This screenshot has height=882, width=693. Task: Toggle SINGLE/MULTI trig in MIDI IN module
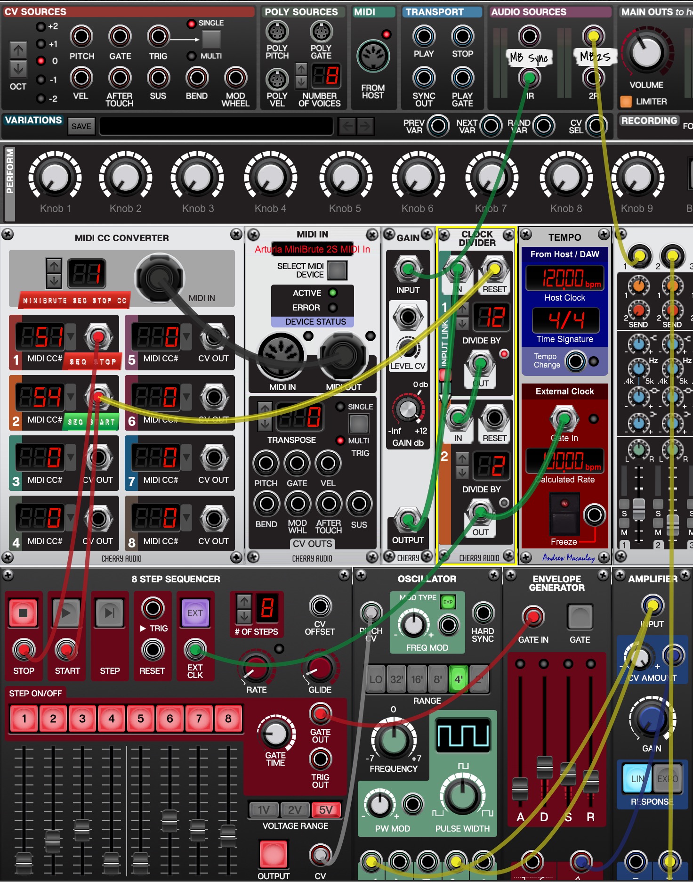coord(358,424)
